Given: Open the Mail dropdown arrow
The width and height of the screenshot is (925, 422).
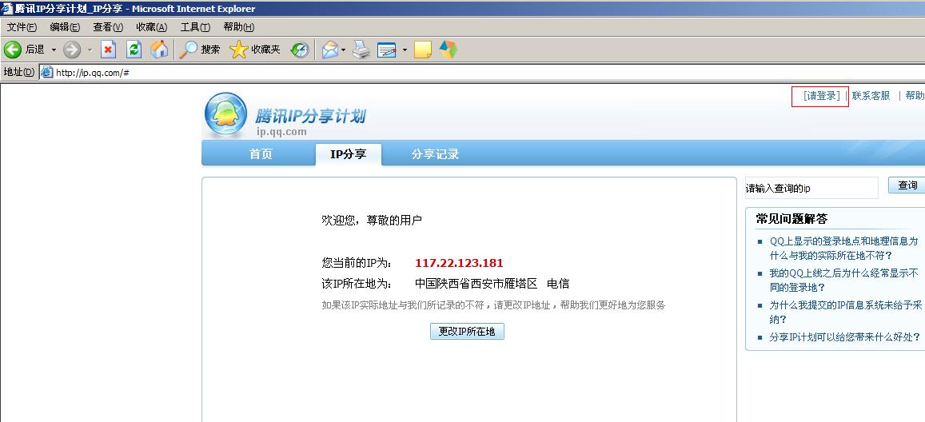Looking at the screenshot, I should tap(343, 50).
